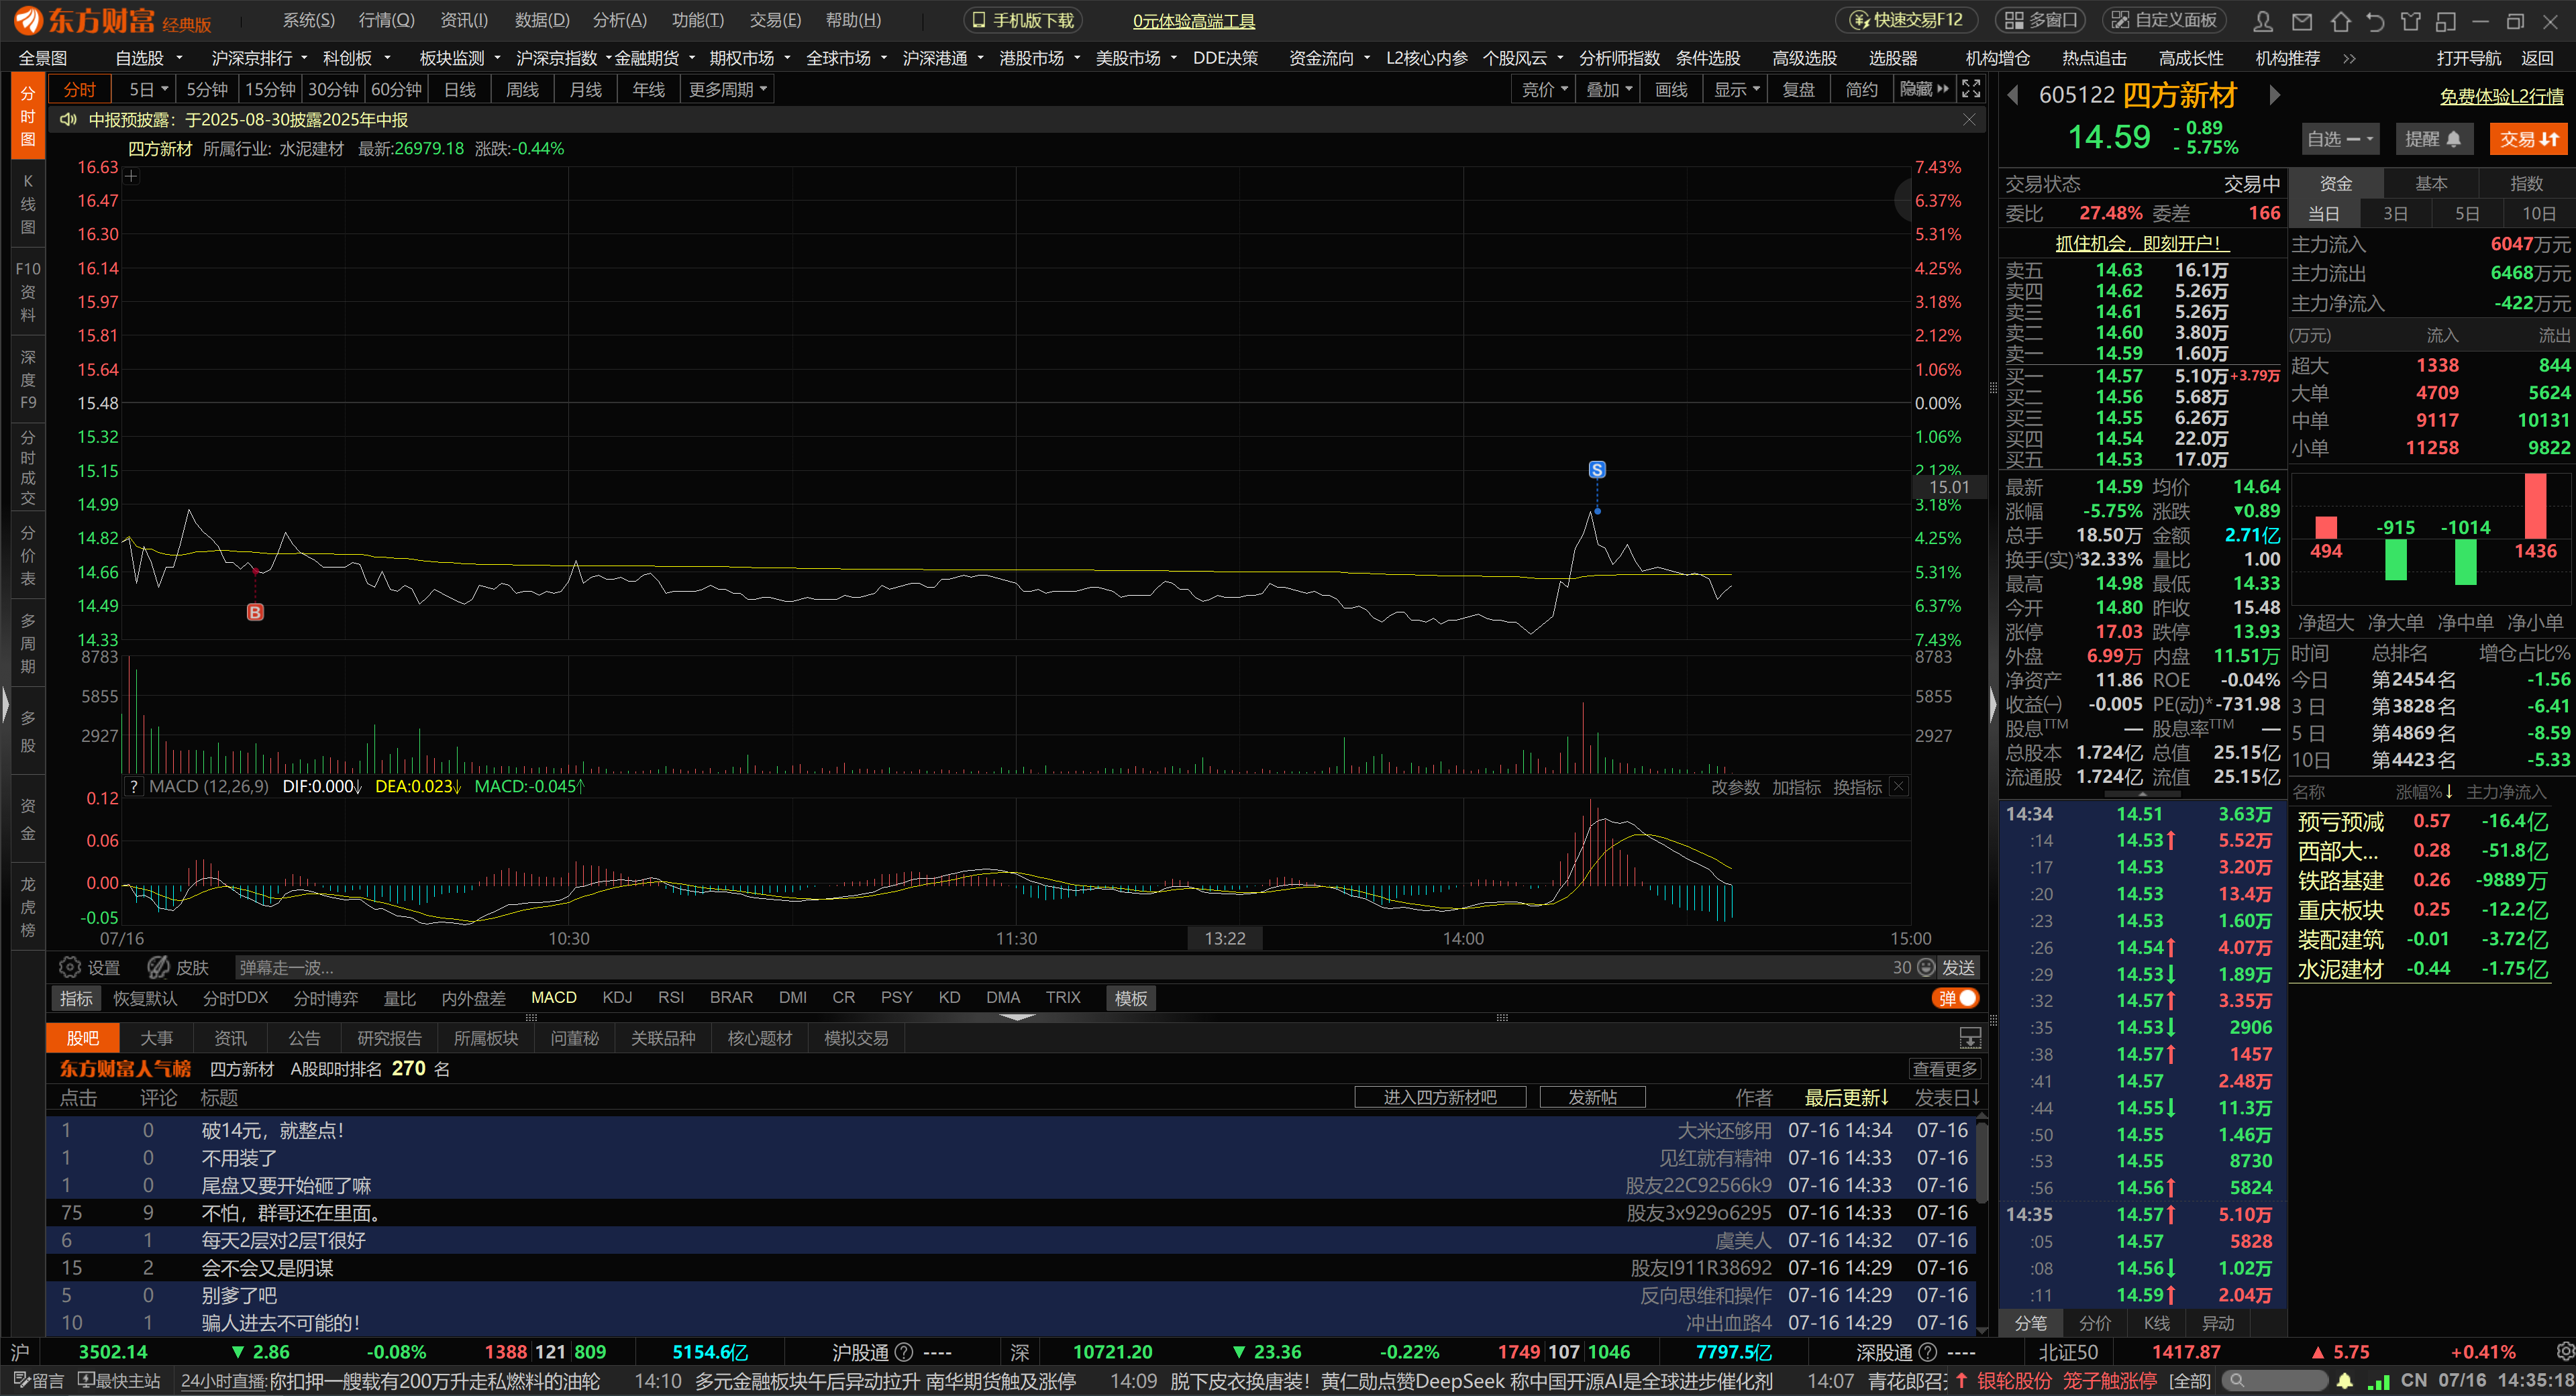Expand 全球市场 menu dropdown
The image size is (2576, 1396).
coord(848,58)
